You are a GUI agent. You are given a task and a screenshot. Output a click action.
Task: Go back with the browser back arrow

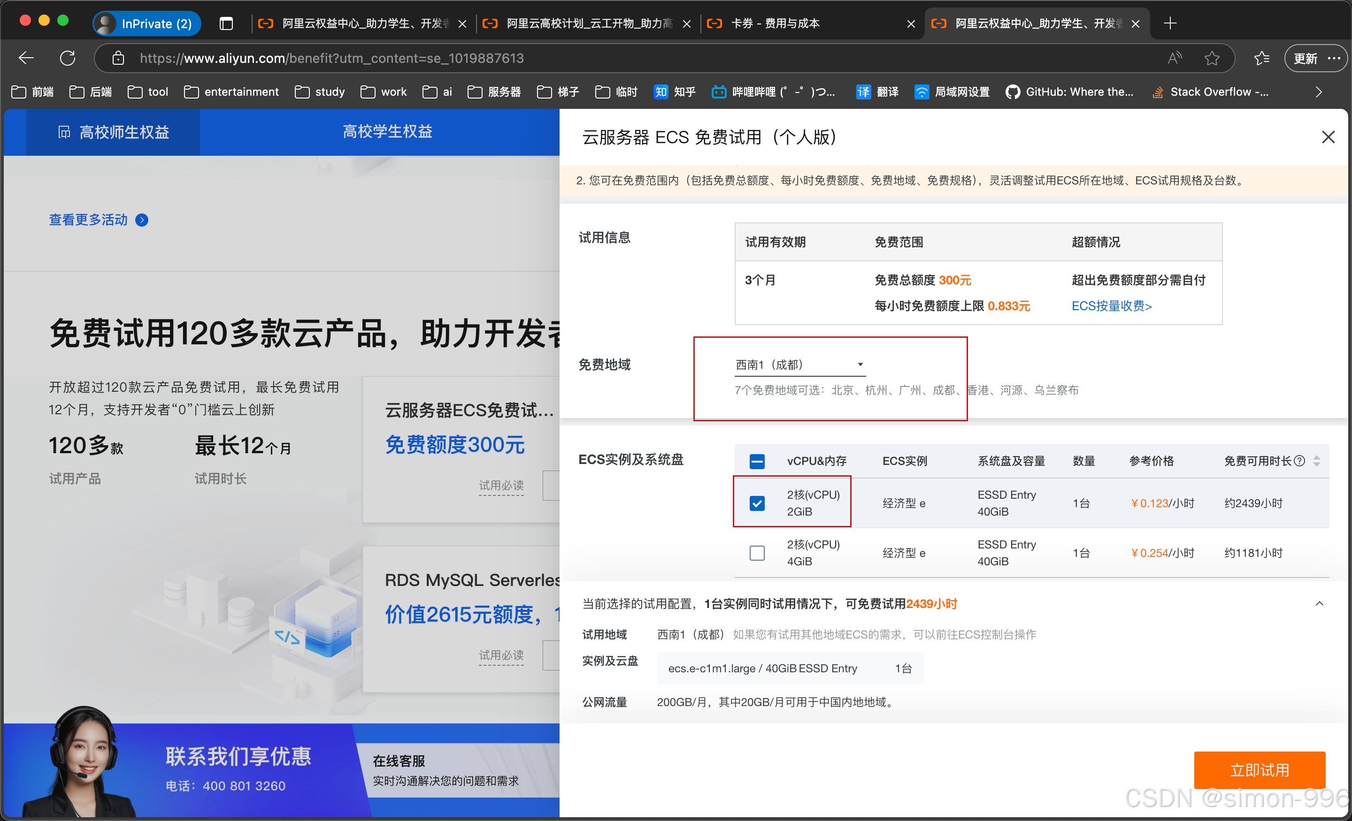pyautogui.click(x=26, y=58)
